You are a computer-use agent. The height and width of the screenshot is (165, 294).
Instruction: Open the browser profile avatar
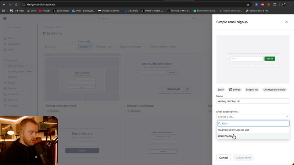(x=284, y=4)
